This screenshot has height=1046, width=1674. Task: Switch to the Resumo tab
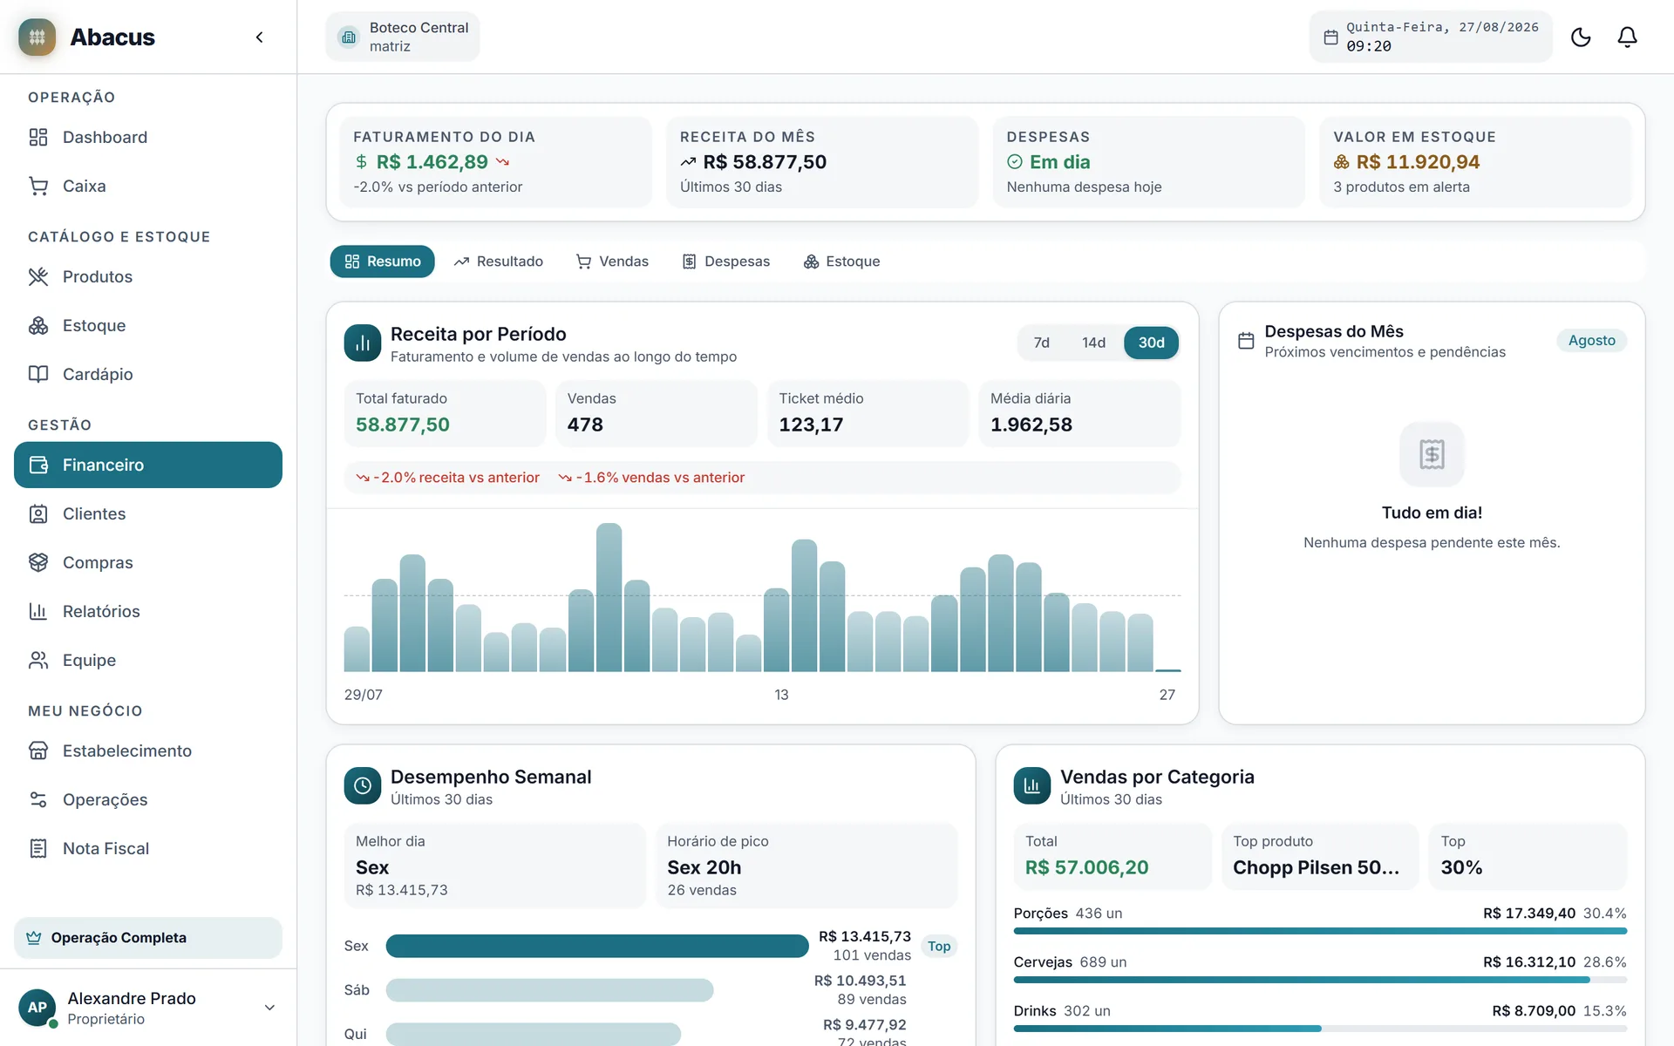(x=382, y=261)
